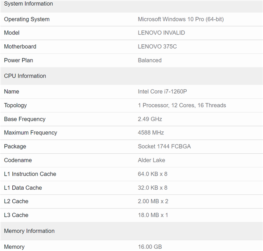Viewport: 263px width, 251px height.
Task: Click the System Information section header
Action: click(x=28, y=4)
